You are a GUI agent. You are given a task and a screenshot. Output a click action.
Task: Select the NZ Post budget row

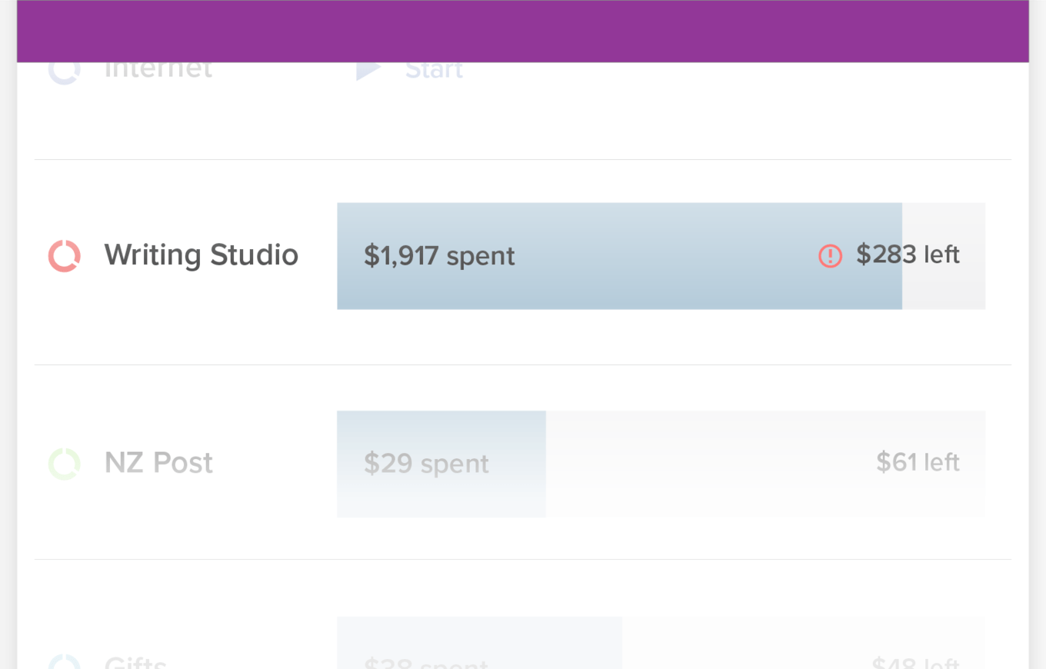(523, 462)
